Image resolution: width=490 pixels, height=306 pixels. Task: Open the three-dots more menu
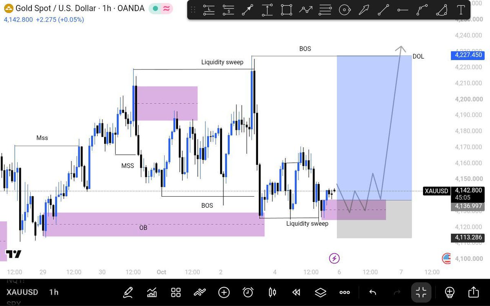click(x=345, y=292)
